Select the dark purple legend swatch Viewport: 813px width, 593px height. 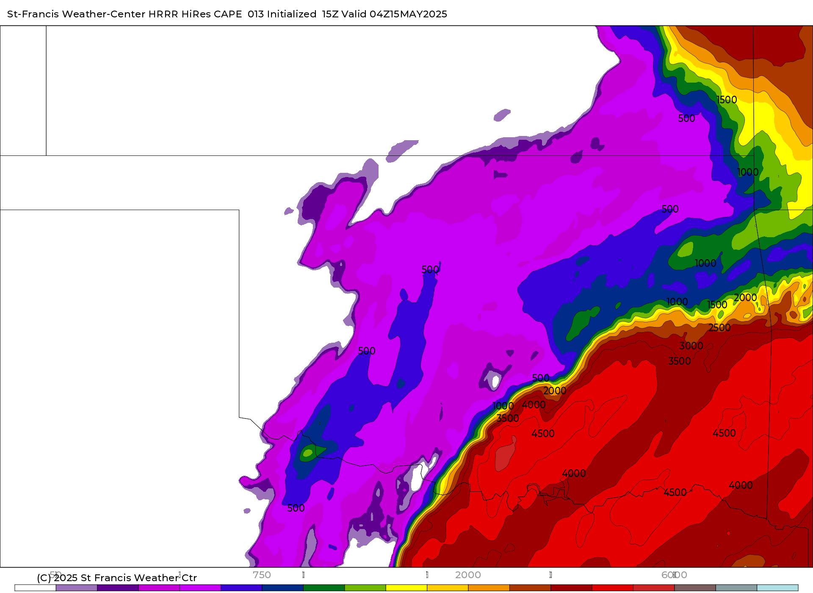point(118,587)
